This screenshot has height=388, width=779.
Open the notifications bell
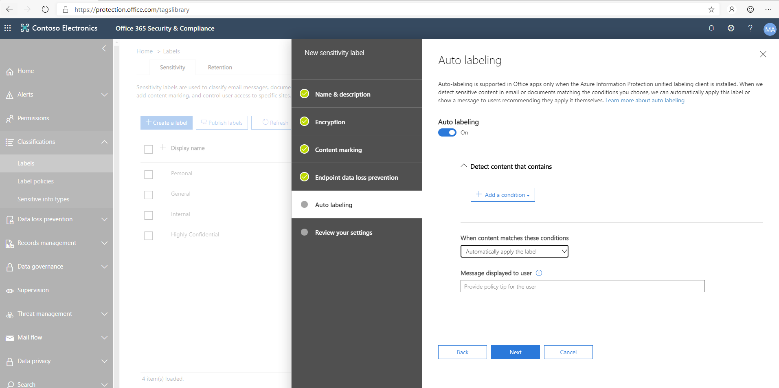(x=711, y=28)
